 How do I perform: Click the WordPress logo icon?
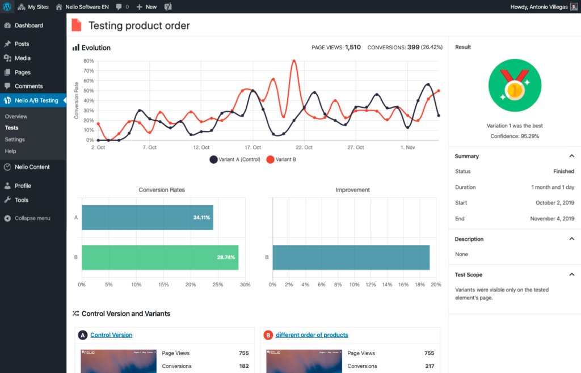click(7, 7)
